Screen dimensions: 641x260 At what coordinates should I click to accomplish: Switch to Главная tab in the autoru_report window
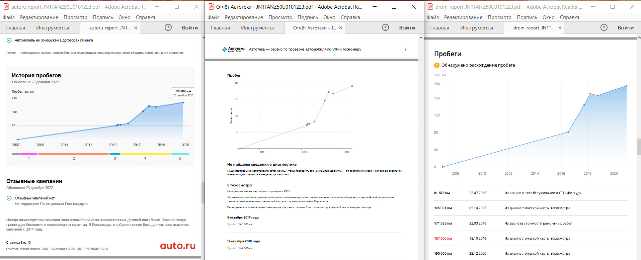tap(15, 28)
